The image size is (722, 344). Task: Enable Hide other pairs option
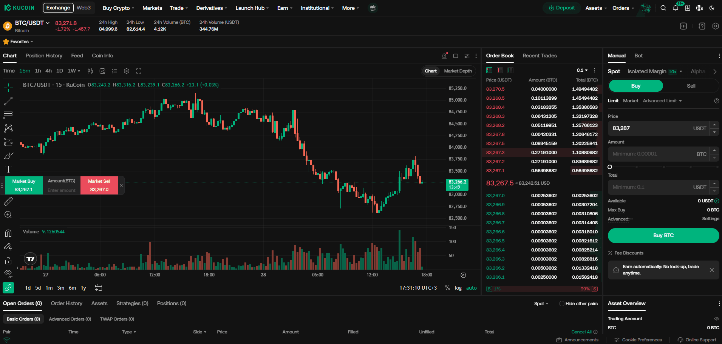coord(562,304)
